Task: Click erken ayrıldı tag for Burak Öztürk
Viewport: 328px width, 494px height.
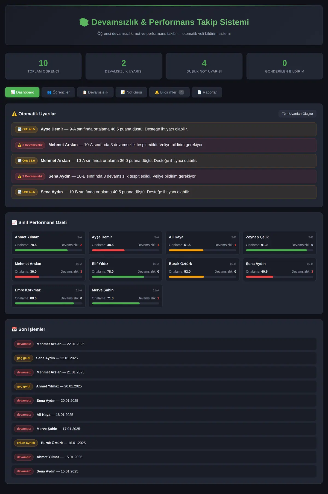Action: tap(26, 443)
